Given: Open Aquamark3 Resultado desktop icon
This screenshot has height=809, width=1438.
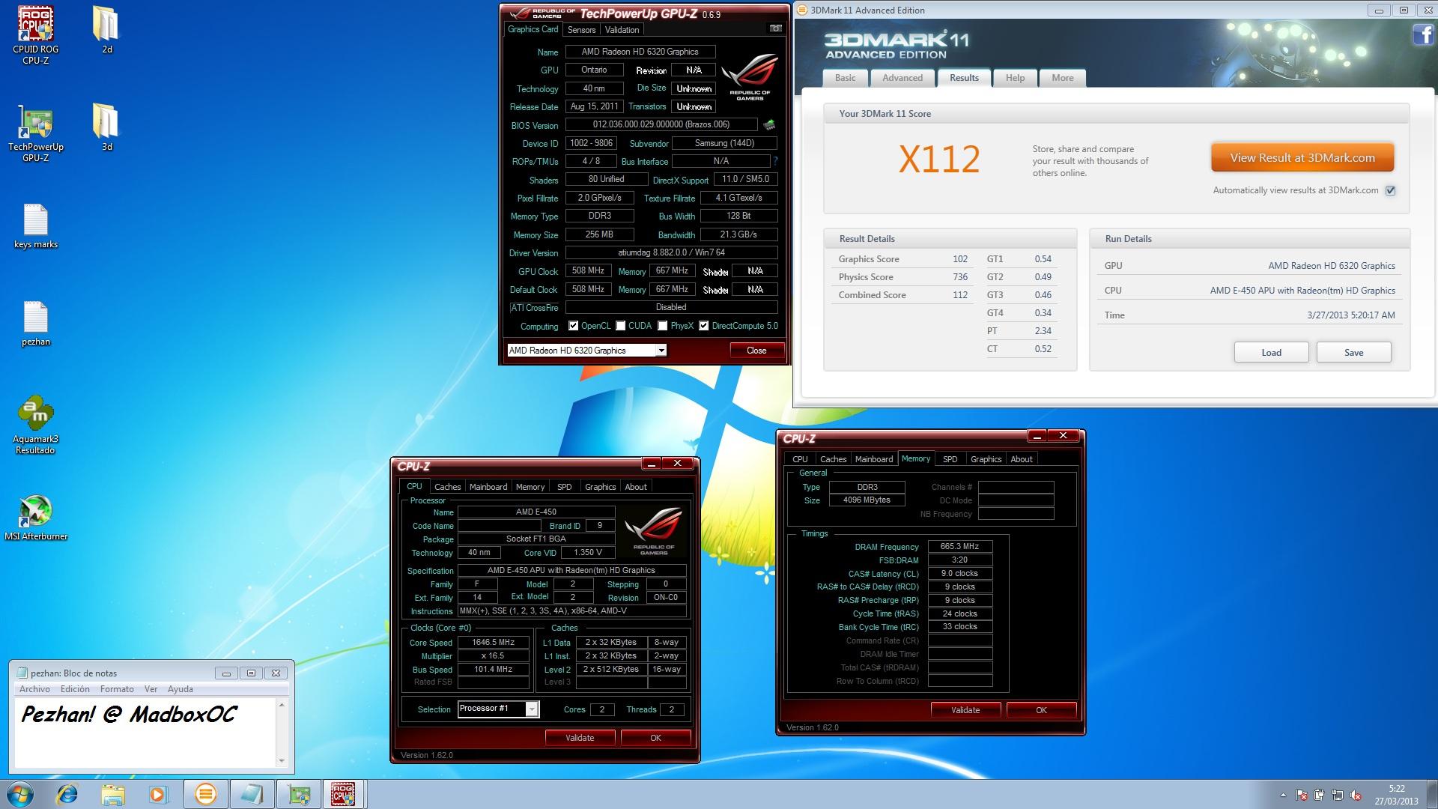Looking at the screenshot, I should 35,424.
